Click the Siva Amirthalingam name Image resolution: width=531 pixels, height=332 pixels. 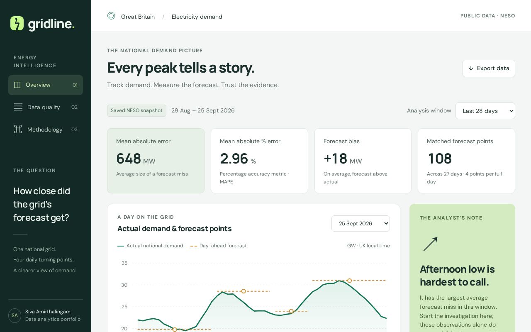click(48, 312)
